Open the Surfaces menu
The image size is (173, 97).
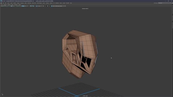tap(47, 3)
